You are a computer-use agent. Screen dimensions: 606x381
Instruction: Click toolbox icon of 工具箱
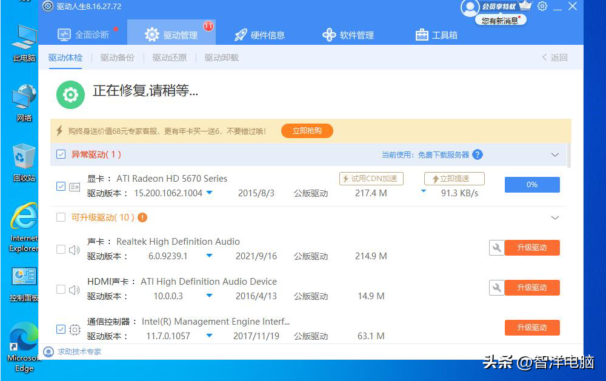point(422,35)
